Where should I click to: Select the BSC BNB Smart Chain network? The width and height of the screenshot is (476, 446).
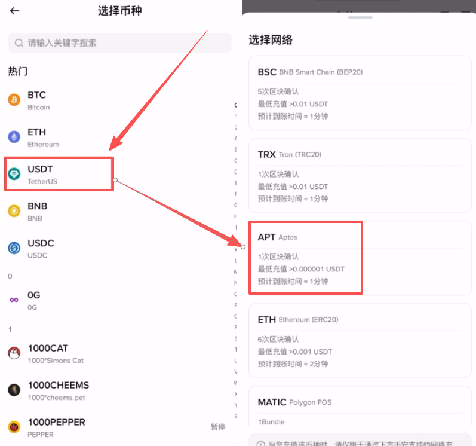pyautogui.click(x=360, y=94)
